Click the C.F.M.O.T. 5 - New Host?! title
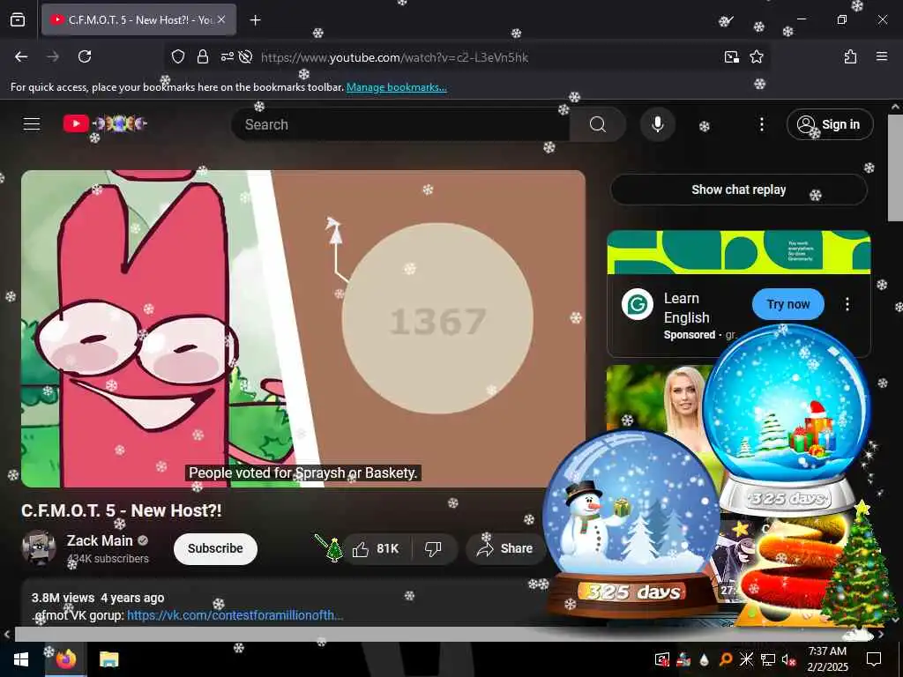 click(122, 510)
